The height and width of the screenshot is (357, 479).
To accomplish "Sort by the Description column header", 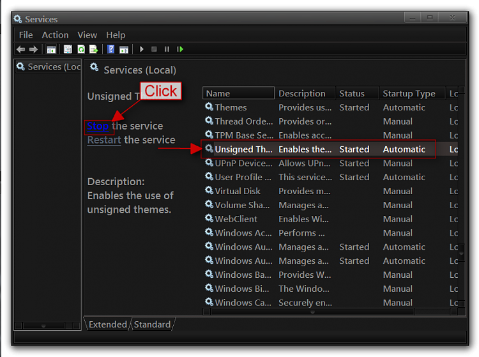I will pos(305,93).
